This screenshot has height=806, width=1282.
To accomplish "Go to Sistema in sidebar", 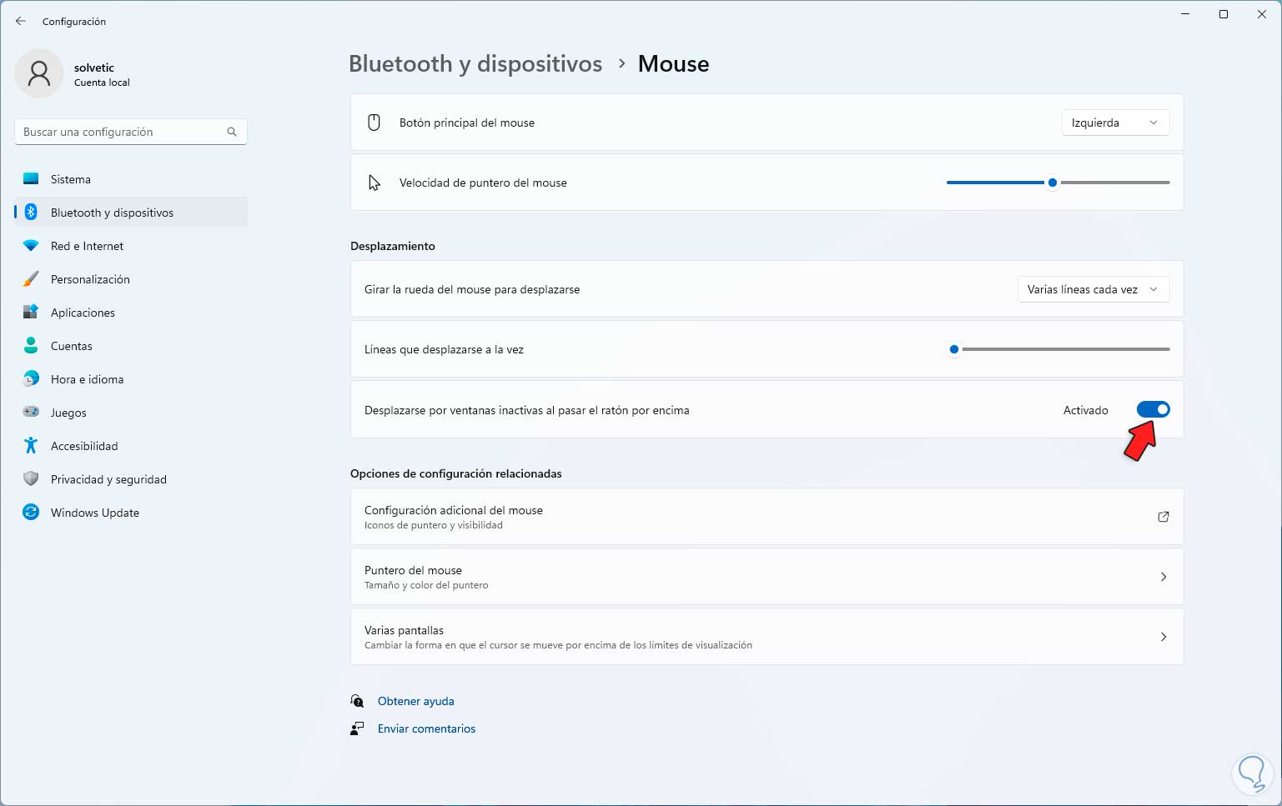I will [x=71, y=179].
